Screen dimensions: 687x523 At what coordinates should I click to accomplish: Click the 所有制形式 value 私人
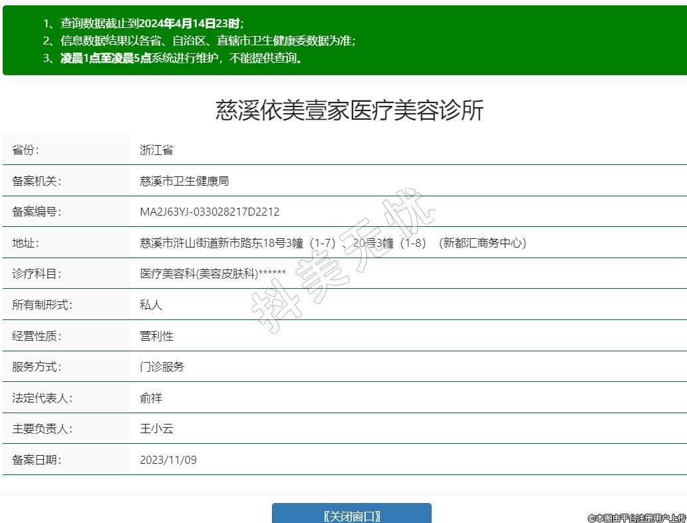coord(151,305)
